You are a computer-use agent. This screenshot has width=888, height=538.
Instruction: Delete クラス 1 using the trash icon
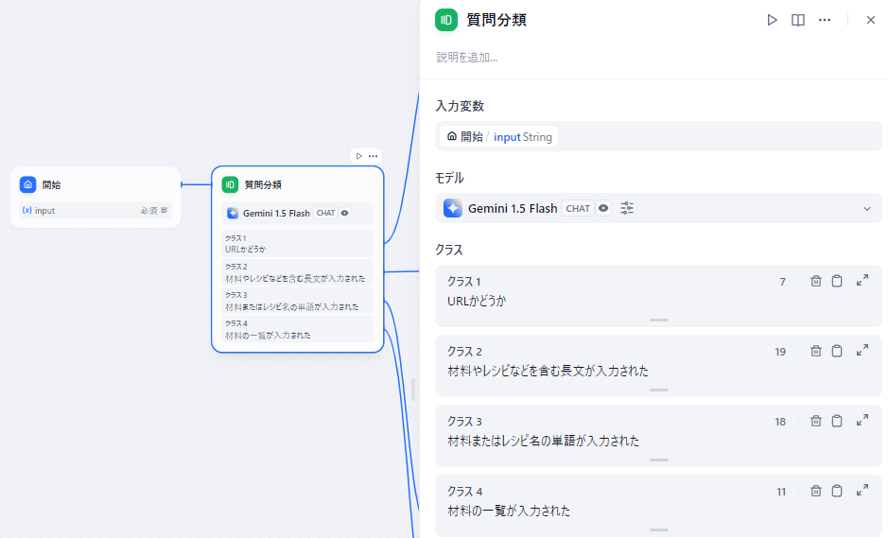[816, 281]
